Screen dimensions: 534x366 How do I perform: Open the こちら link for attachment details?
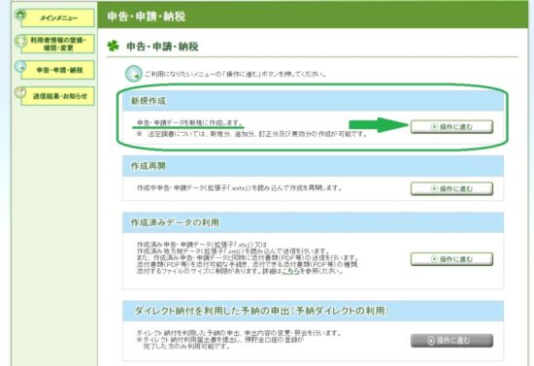click(290, 272)
